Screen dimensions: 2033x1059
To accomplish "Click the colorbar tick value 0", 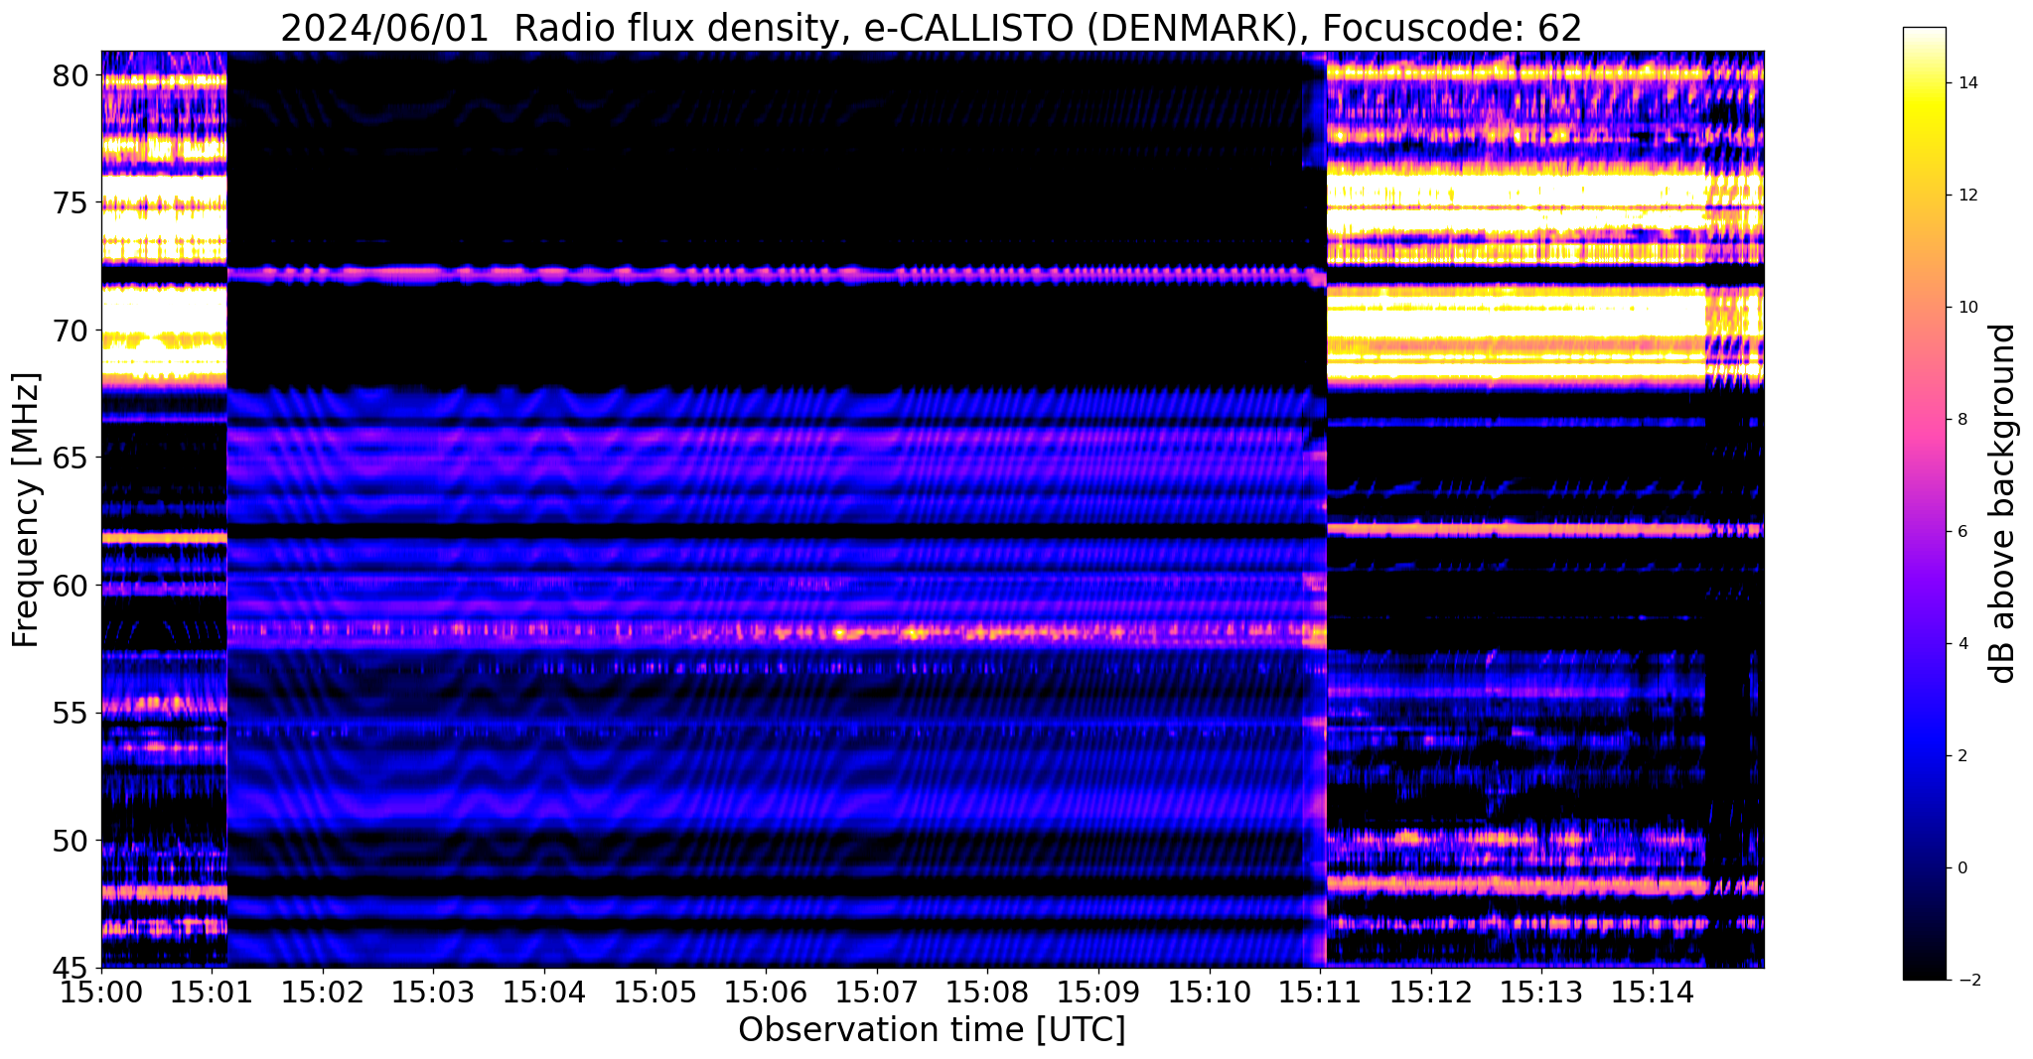I will coord(1961,868).
